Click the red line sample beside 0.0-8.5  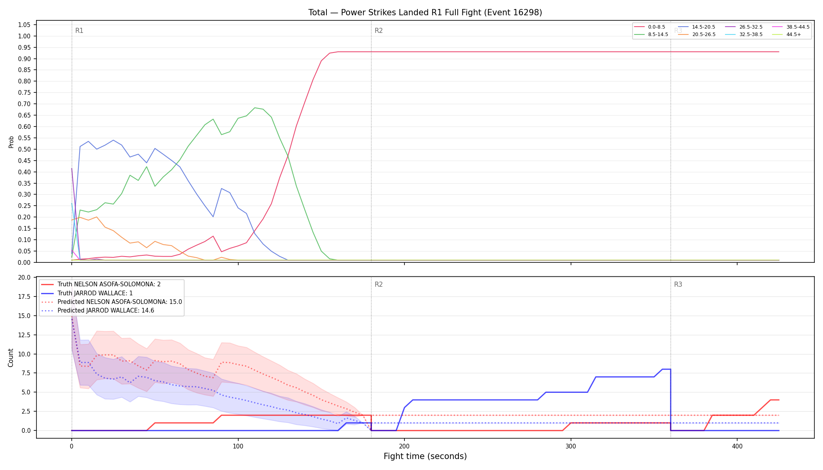(639, 27)
